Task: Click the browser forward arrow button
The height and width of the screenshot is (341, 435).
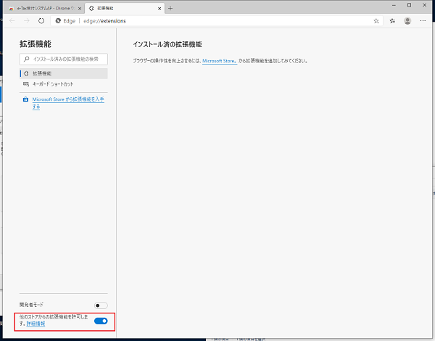Action: pos(27,21)
